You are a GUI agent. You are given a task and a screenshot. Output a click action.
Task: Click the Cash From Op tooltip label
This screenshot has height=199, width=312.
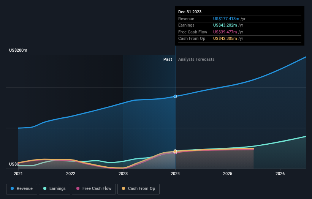tap(192, 39)
